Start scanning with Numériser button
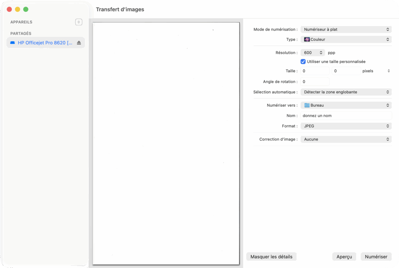 (376, 257)
